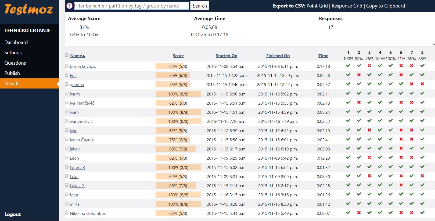Click Logout in the sidebar
Screen dimensions: 435x221
pos(12,214)
